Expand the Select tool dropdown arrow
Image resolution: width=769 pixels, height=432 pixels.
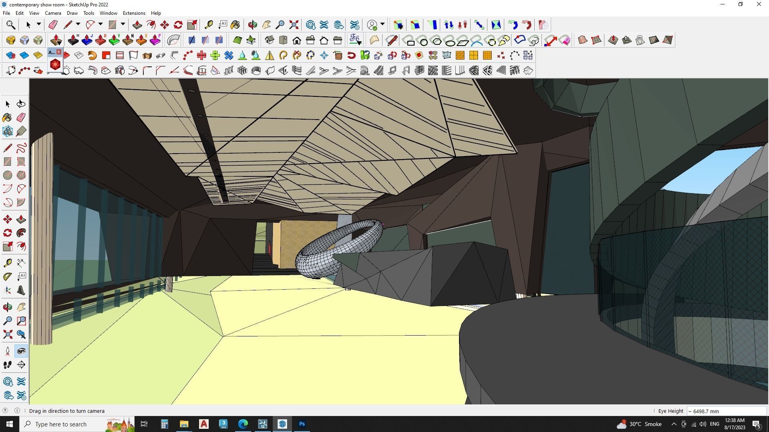click(38, 25)
